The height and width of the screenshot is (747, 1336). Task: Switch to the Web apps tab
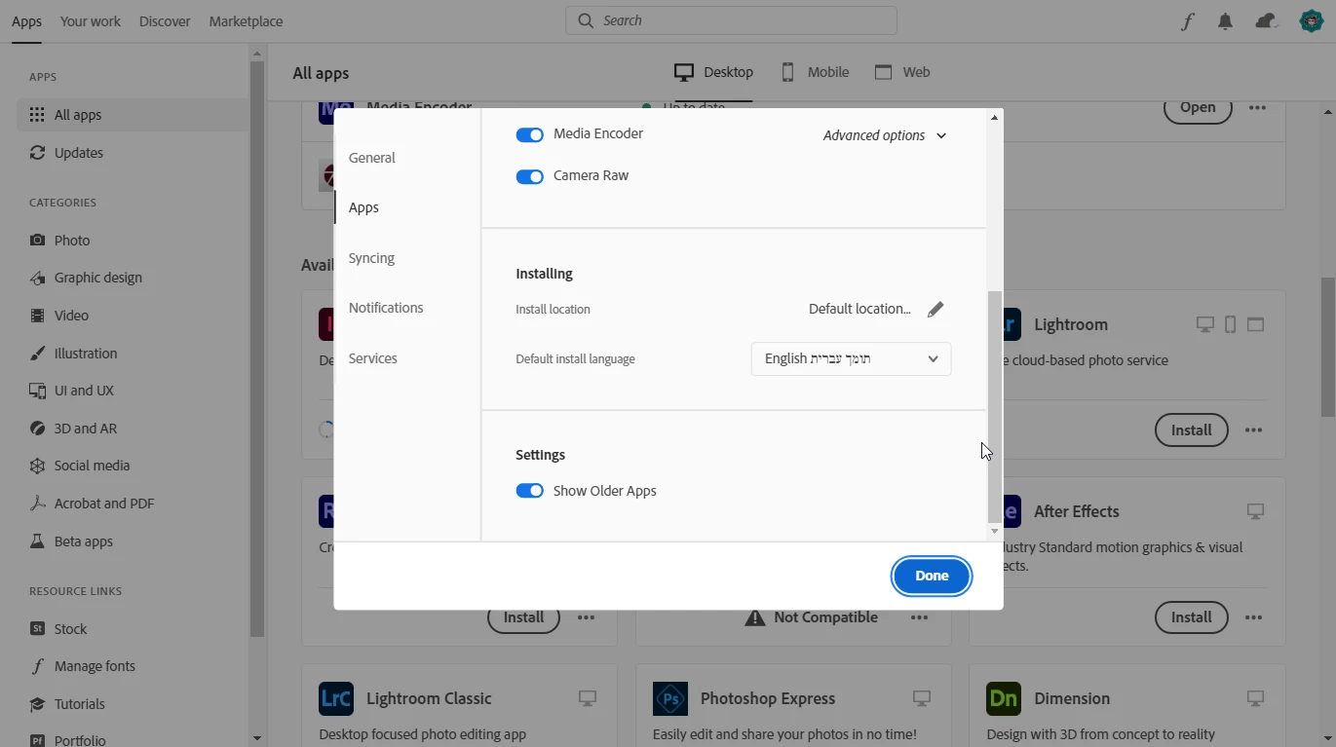902,72
